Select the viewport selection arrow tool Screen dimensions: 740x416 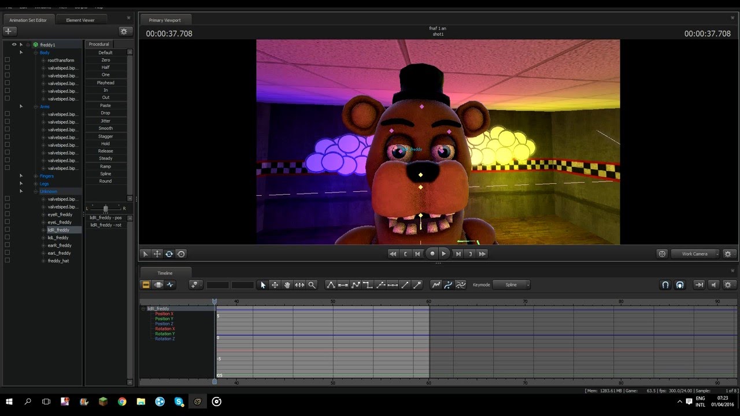(x=145, y=254)
